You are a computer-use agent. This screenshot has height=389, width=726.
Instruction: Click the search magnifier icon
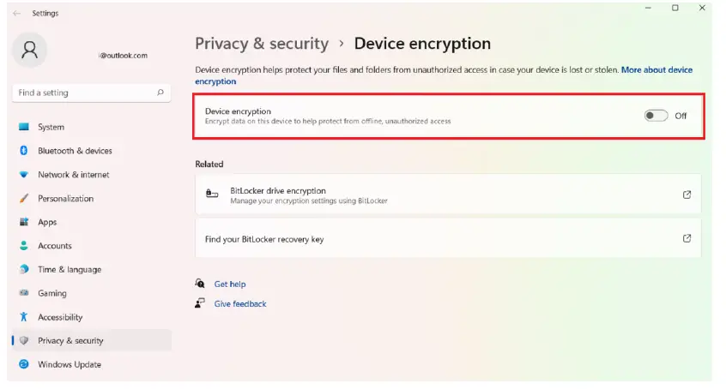[160, 93]
